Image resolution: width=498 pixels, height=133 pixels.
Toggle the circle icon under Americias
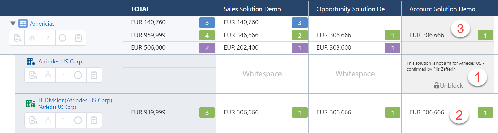pos(63,38)
